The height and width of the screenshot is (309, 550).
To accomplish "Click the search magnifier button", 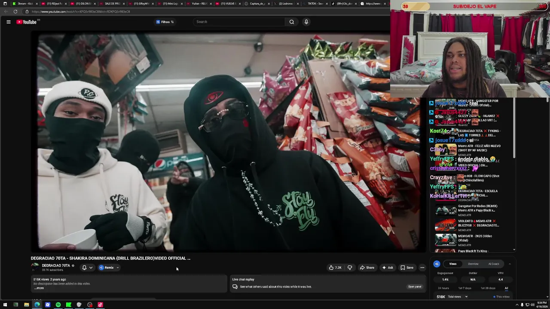I will [x=292, y=22].
